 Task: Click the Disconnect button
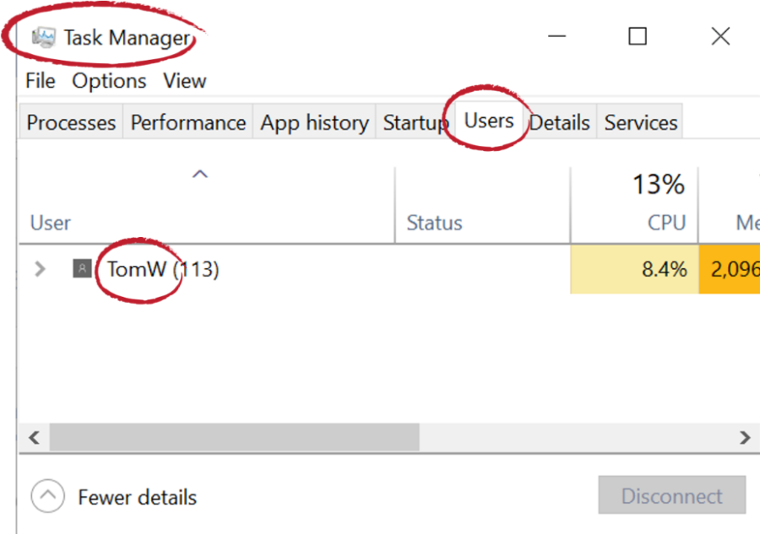pyautogui.click(x=672, y=495)
